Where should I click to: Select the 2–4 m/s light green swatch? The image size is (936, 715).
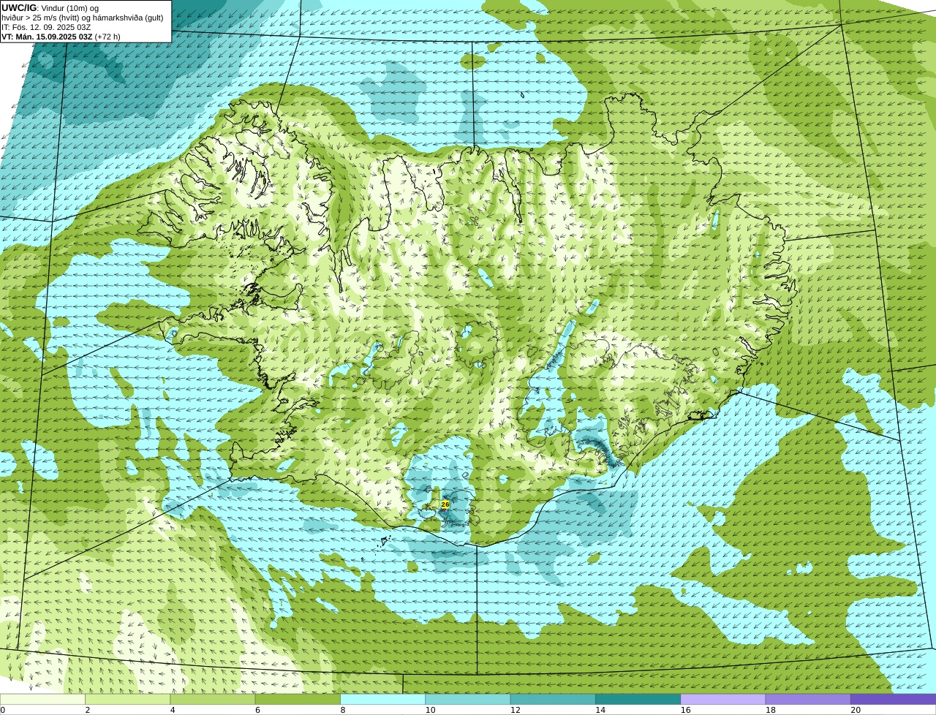(128, 699)
